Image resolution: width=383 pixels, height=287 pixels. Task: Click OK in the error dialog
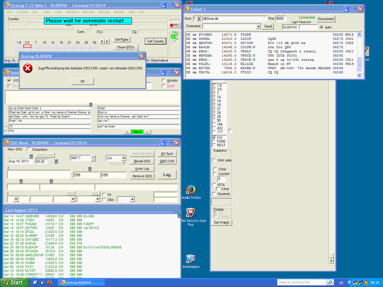pyautogui.click(x=83, y=81)
